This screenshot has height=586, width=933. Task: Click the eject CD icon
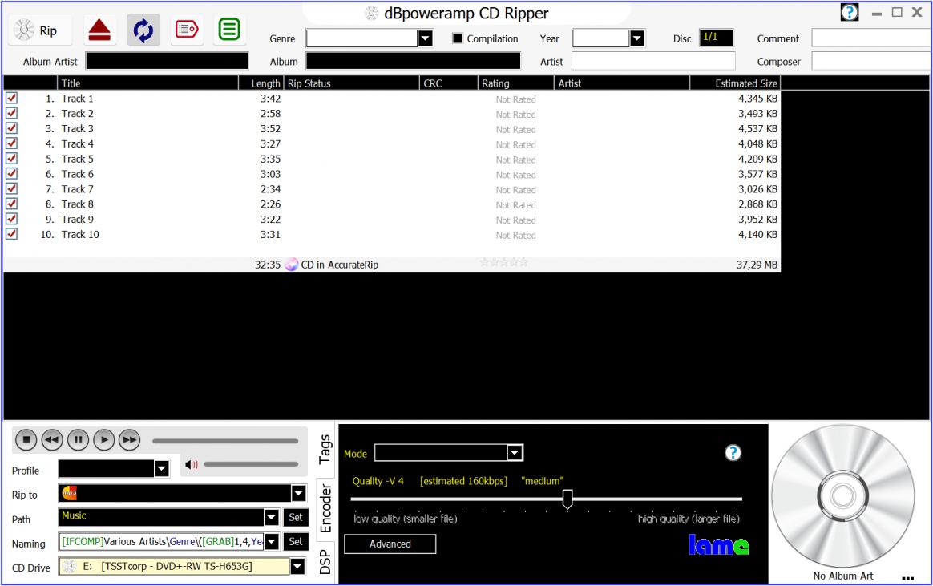point(99,30)
